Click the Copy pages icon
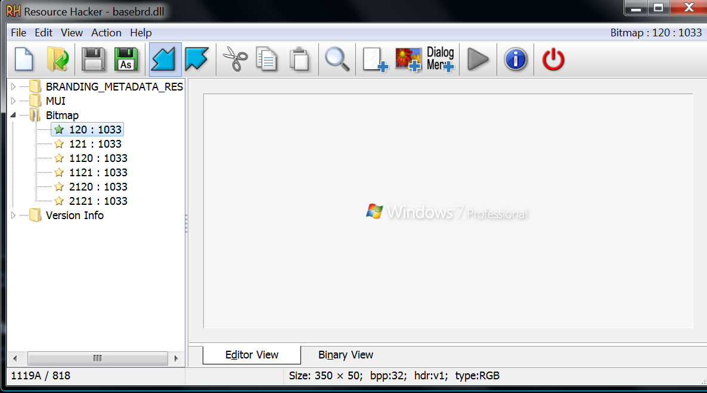Screen dimensions: 707x393 click(x=267, y=60)
